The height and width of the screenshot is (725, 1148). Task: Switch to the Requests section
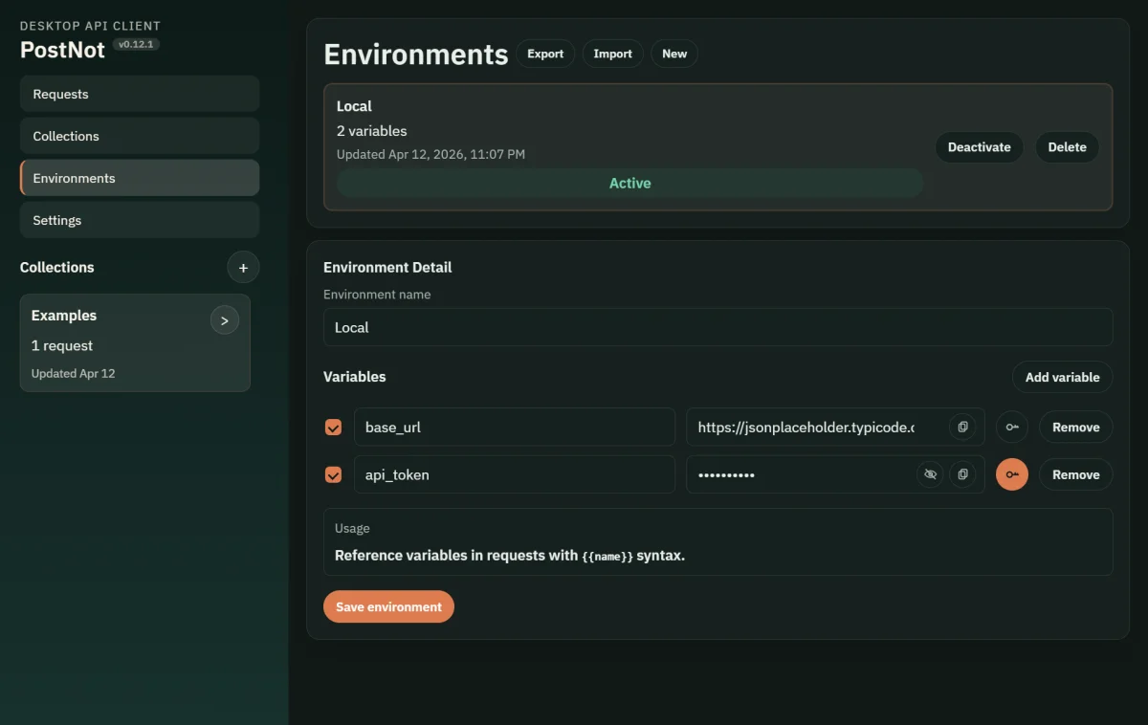(139, 94)
